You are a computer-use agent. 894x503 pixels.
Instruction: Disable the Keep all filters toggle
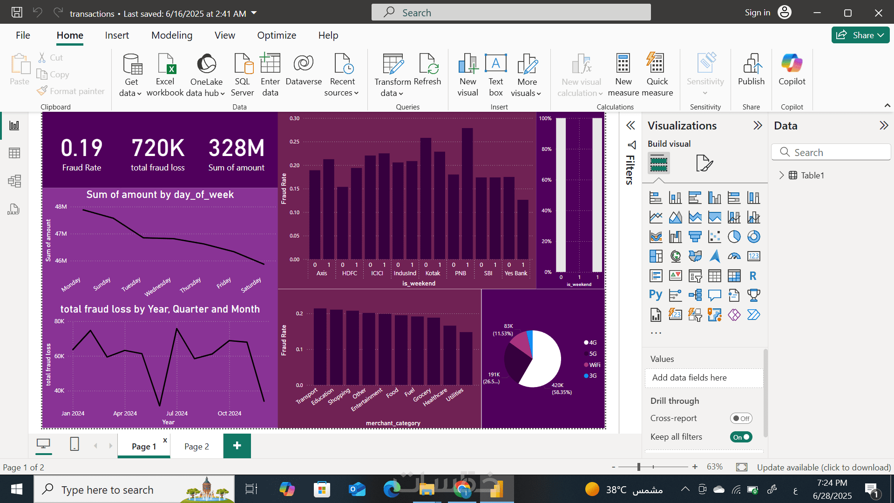[740, 437]
